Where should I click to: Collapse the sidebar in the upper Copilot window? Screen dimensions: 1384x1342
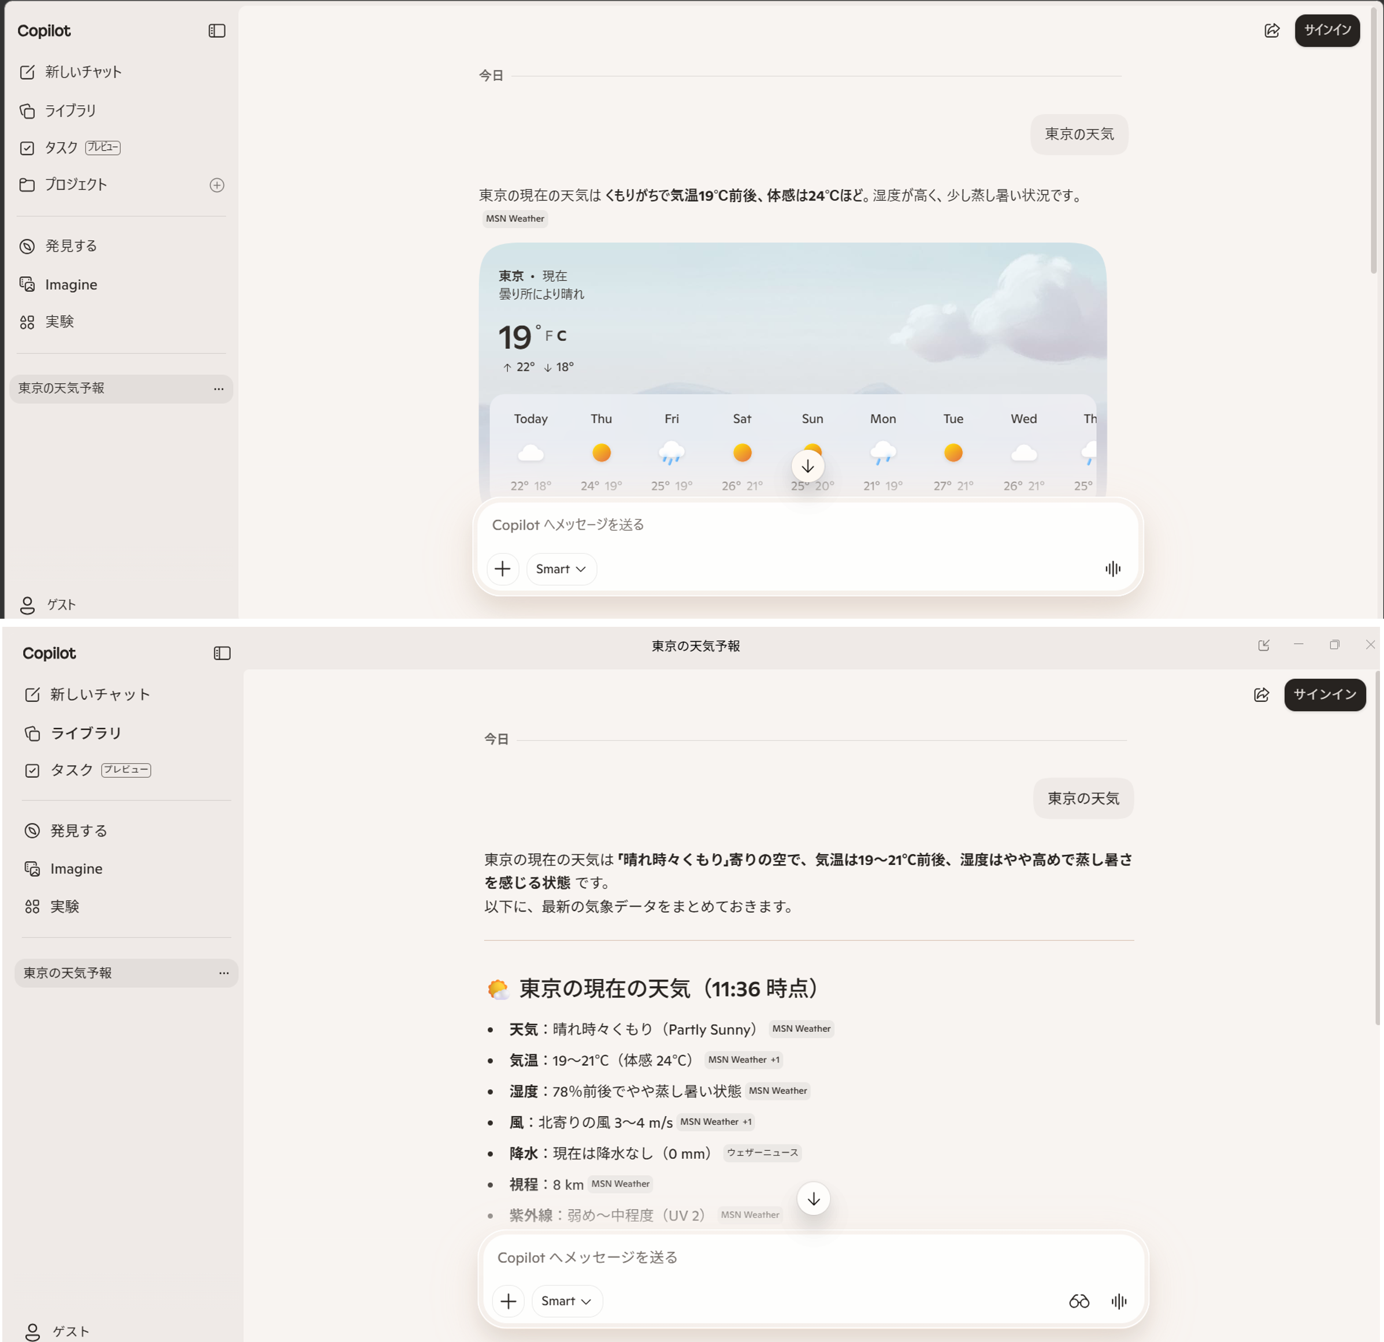[x=217, y=31]
